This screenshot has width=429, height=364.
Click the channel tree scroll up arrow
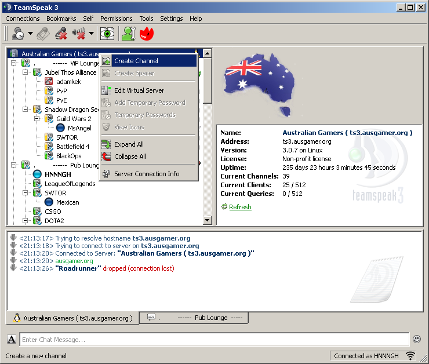[208, 53]
